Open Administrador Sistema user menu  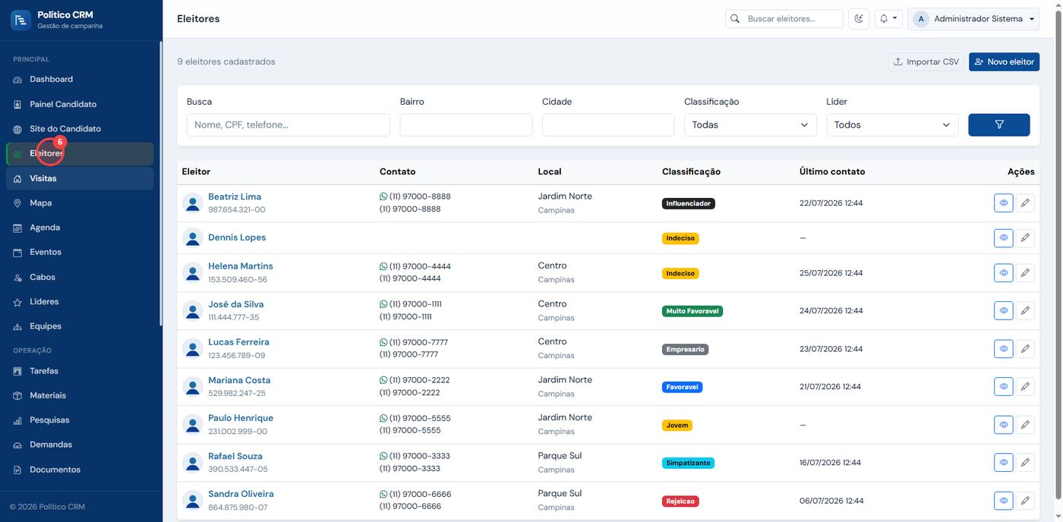973,19
